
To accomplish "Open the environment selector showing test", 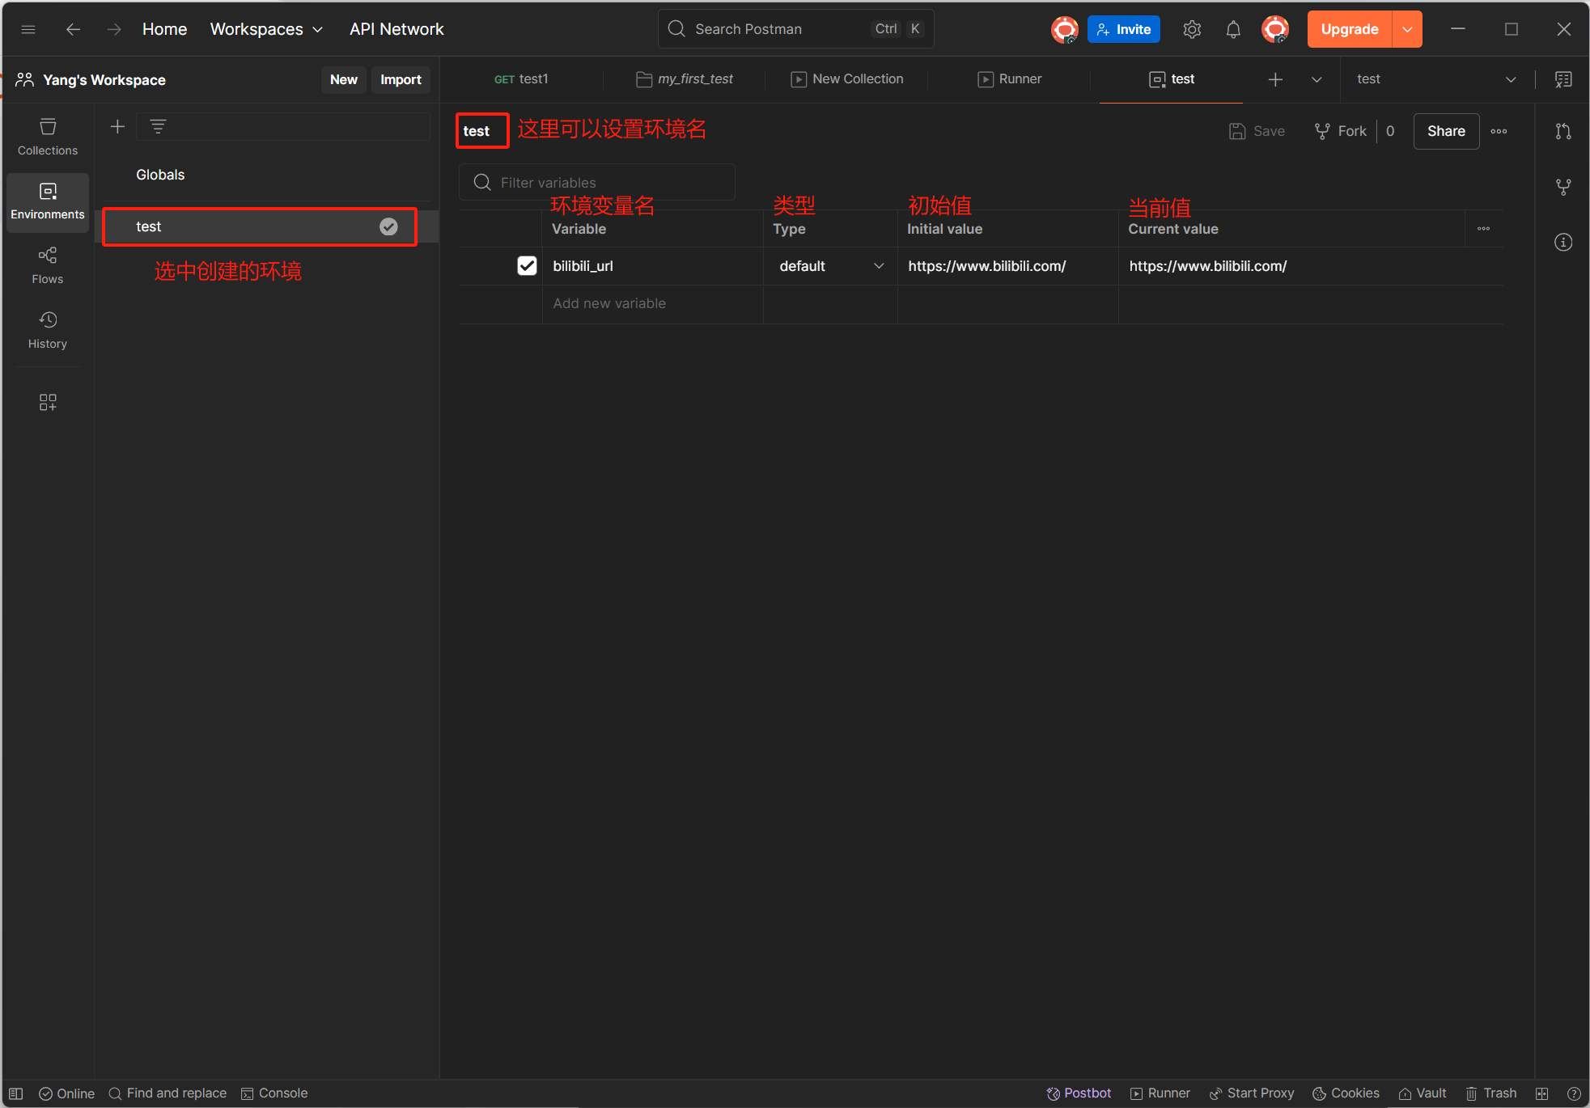I will click(x=1436, y=79).
